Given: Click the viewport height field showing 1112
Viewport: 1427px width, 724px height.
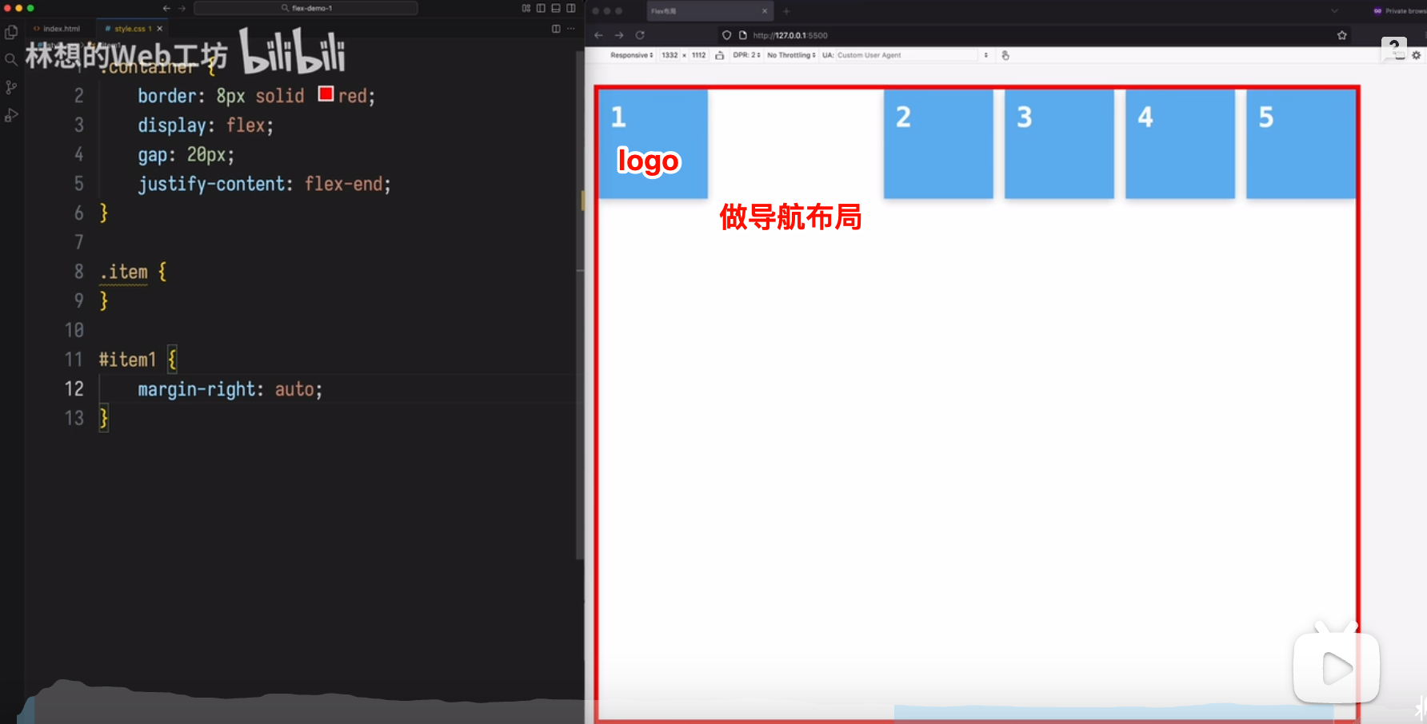Looking at the screenshot, I should (698, 55).
